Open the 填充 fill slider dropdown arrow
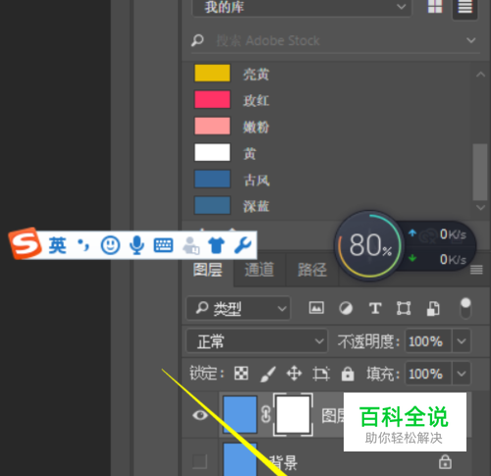The height and width of the screenshot is (476, 491). 462,373
